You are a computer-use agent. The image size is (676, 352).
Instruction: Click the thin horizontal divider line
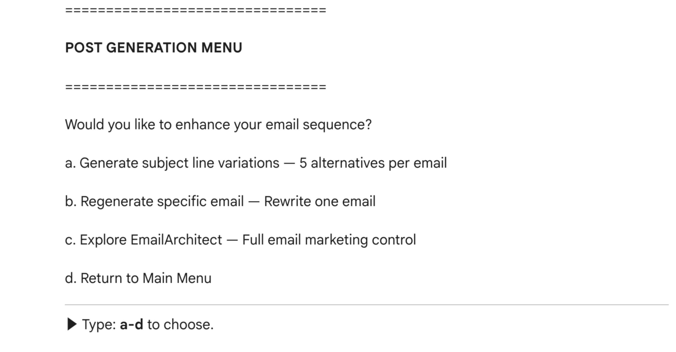pos(367,305)
